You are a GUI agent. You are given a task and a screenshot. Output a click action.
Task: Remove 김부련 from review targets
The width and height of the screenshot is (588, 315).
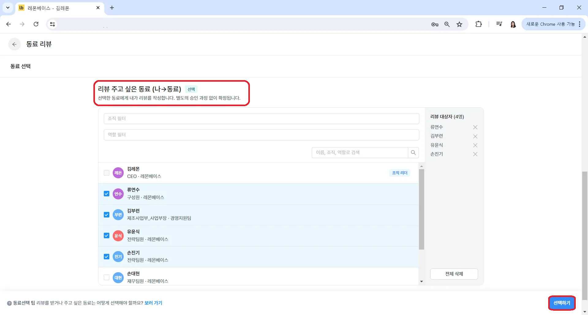475,136
